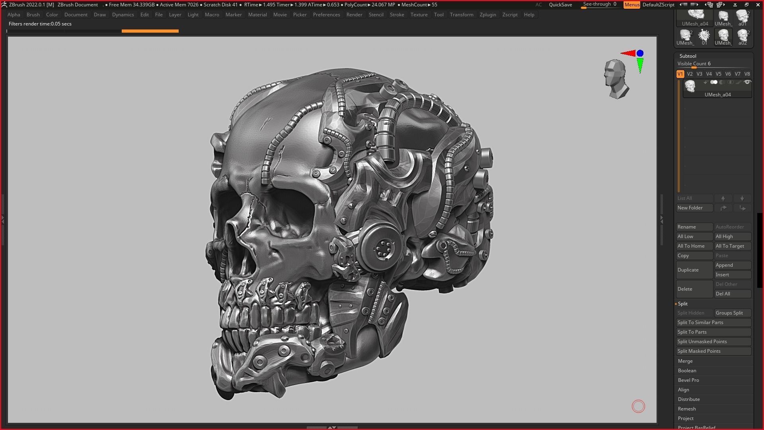Click the move-to-bottom curved arrow icon
This screenshot has width=764, height=430.
pyautogui.click(x=742, y=208)
